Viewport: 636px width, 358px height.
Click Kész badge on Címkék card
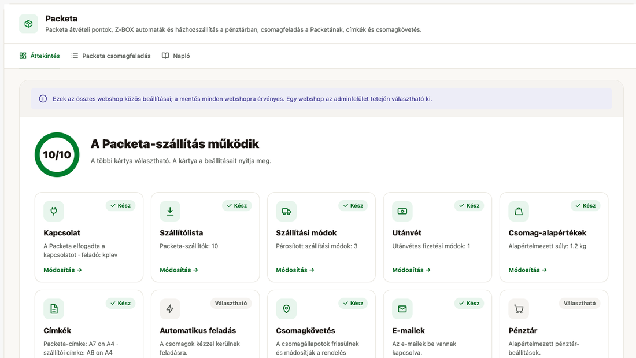120,303
